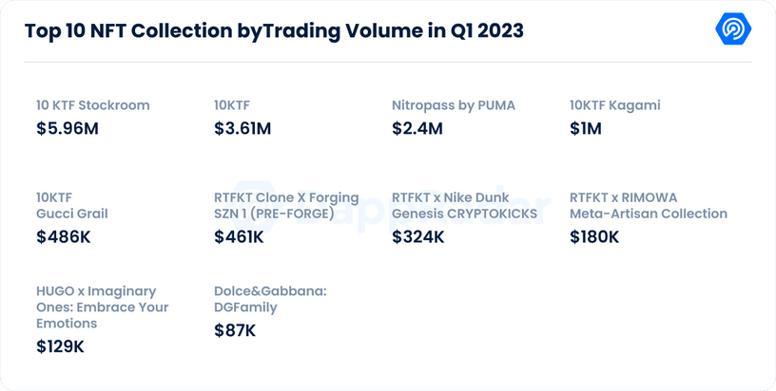Screen dimensions: 776x391
Task: Click the $2.4M volume figure
Action: pyautogui.click(x=417, y=128)
